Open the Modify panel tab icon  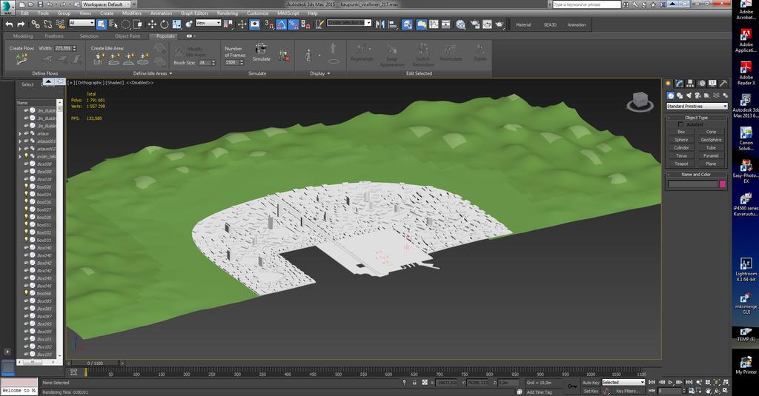pos(679,83)
